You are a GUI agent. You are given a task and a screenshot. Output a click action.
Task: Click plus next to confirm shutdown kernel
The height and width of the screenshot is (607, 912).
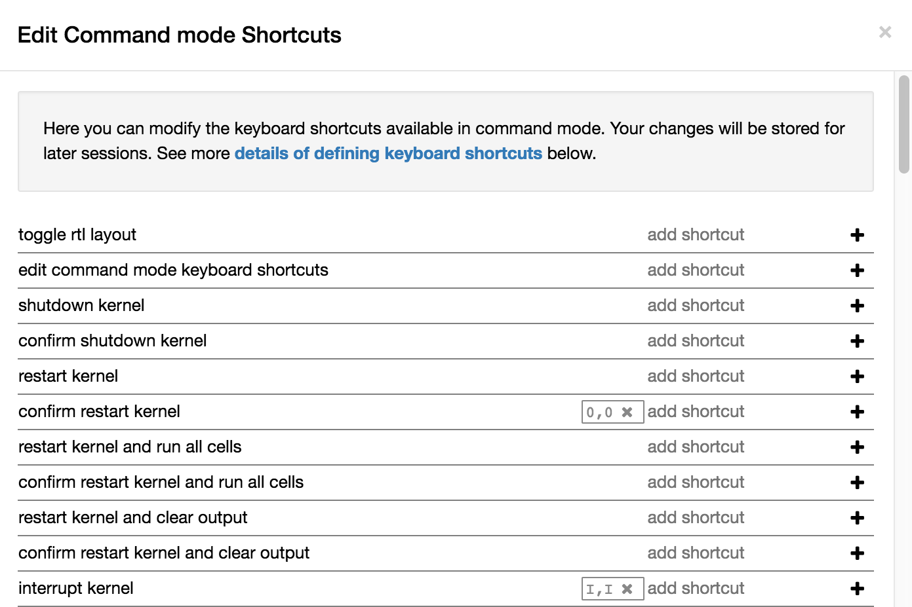tap(857, 341)
